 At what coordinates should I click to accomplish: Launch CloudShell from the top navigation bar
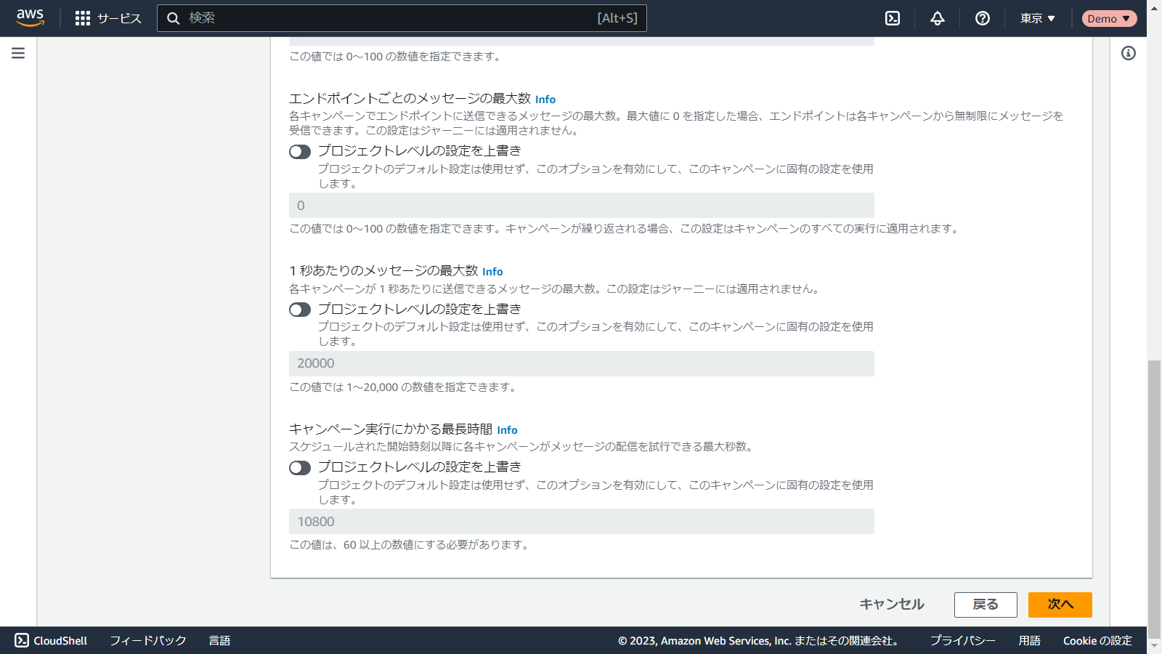click(893, 18)
